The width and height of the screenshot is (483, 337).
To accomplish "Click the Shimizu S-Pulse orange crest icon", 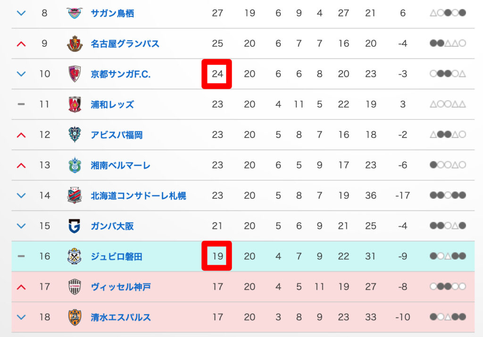I will (x=75, y=317).
